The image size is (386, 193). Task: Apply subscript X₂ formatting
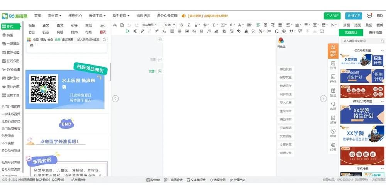point(164,31)
